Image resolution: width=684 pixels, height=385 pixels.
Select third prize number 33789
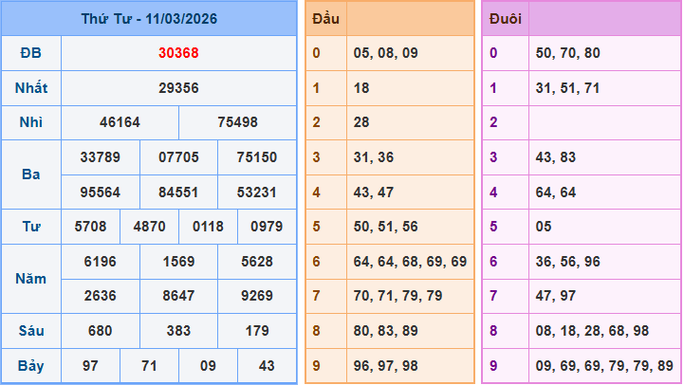click(x=101, y=157)
